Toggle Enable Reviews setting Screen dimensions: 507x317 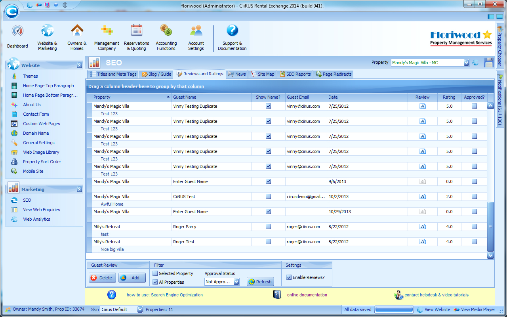click(x=289, y=277)
